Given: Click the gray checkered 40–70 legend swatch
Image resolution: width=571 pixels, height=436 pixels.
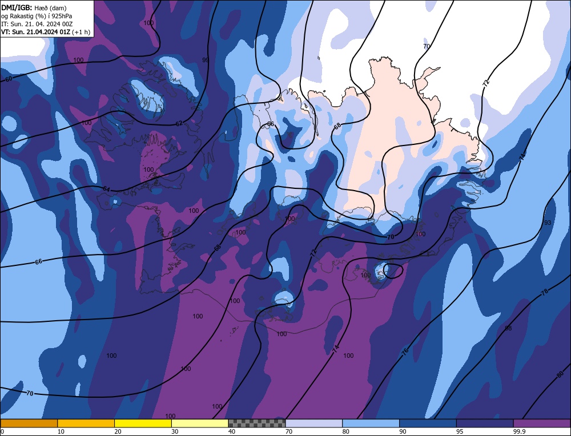Looking at the screenshot, I should coord(257,423).
